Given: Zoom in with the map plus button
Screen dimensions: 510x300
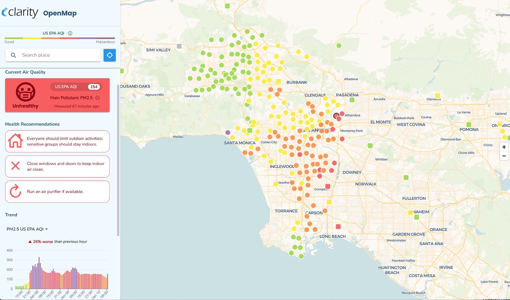Looking at the screenshot, I should (x=504, y=147).
